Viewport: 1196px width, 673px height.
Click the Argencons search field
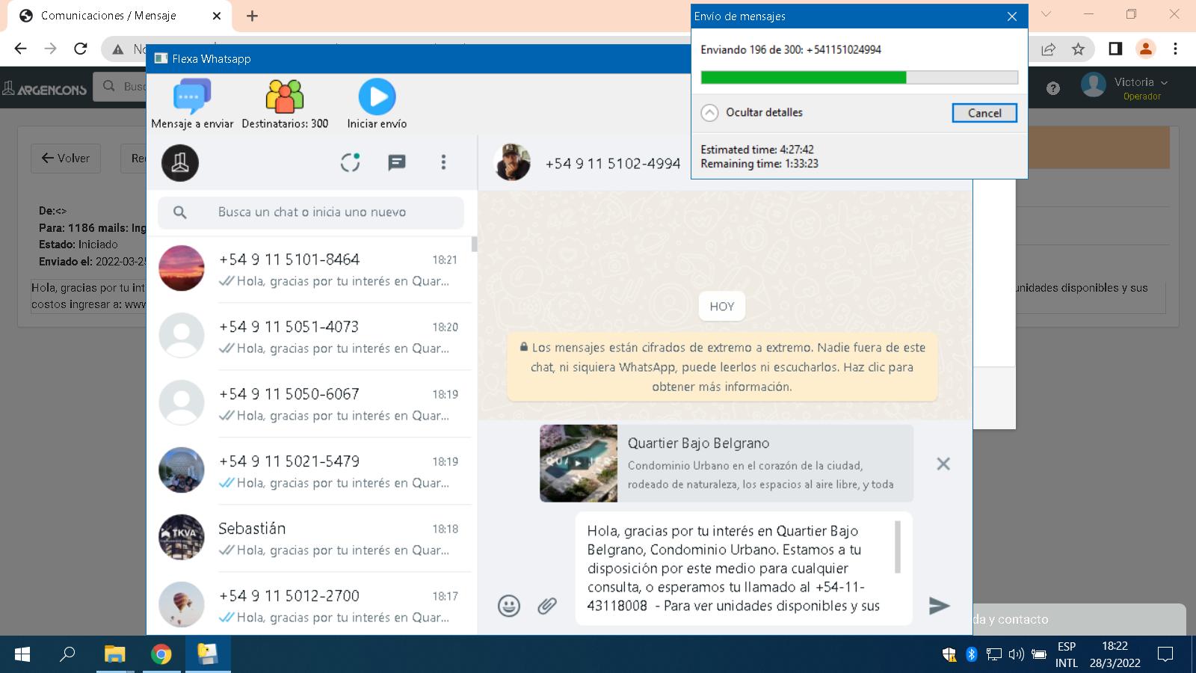(x=120, y=87)
